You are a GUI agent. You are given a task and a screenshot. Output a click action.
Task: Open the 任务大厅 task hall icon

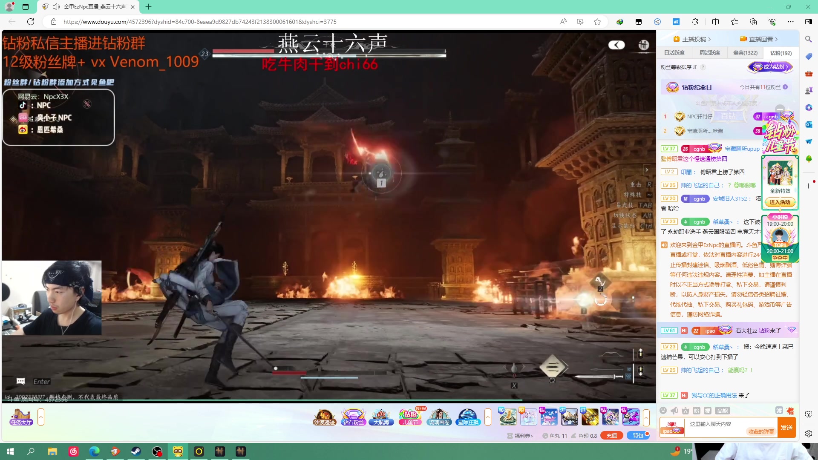coord(21,417)
